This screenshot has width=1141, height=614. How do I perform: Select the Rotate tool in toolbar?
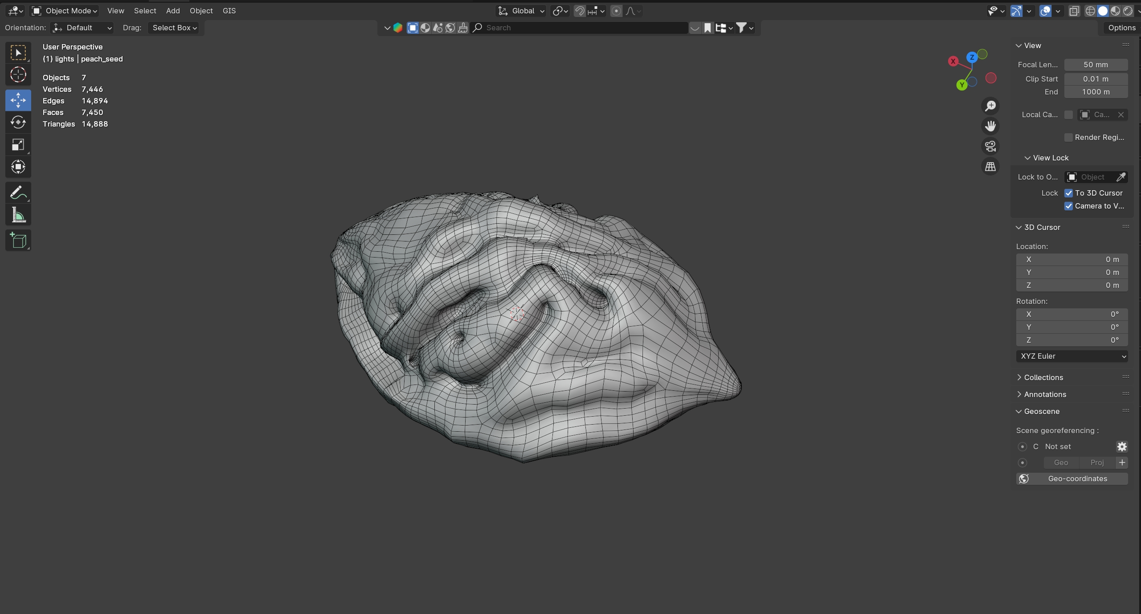[x=18, y=122]
